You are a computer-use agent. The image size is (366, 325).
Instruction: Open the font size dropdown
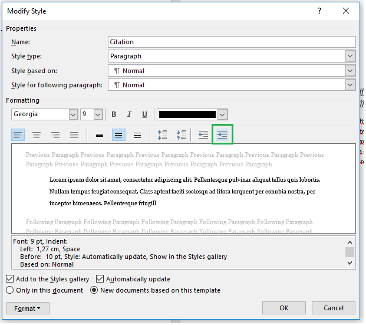pyautogui.click(x=98, y=114)
